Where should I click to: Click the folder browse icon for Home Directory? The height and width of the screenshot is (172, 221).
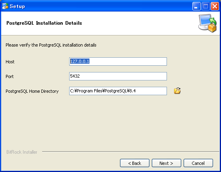(177, 91)
